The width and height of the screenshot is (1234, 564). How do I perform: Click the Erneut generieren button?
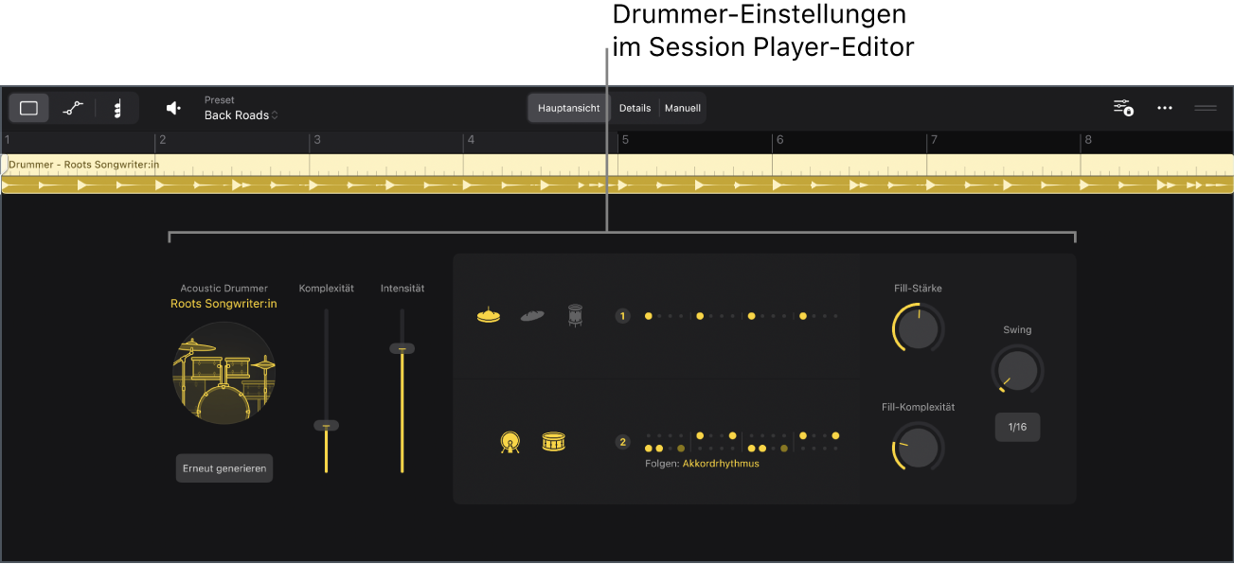pos(224,468)
